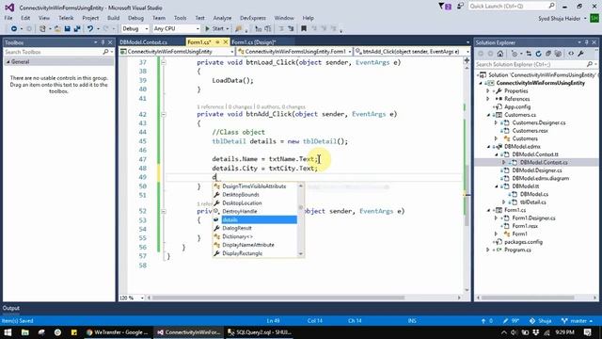This screenshot has width=602, height=339.
Task: Click the Quick Launch search box
Action: tap(512, 7)
